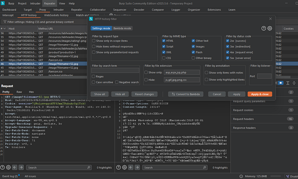
Task: Check the CSS MIME type box
Action: click(x=164, y=57)
